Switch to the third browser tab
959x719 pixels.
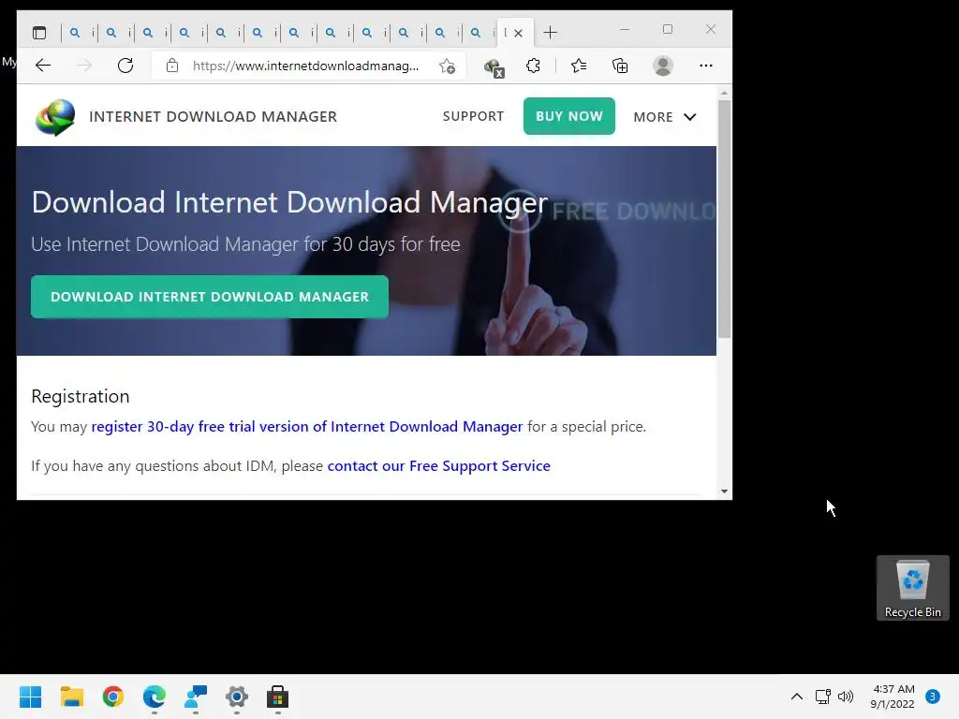154,33
